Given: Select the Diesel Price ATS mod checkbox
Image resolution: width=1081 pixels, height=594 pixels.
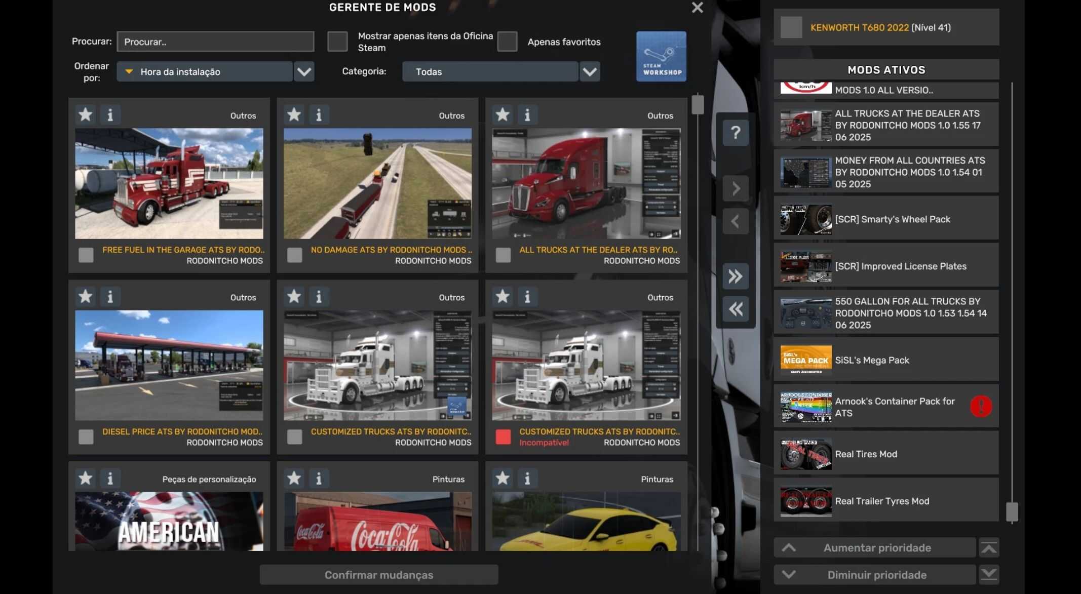Looking at the screenshot, I should tap(86, 437).
